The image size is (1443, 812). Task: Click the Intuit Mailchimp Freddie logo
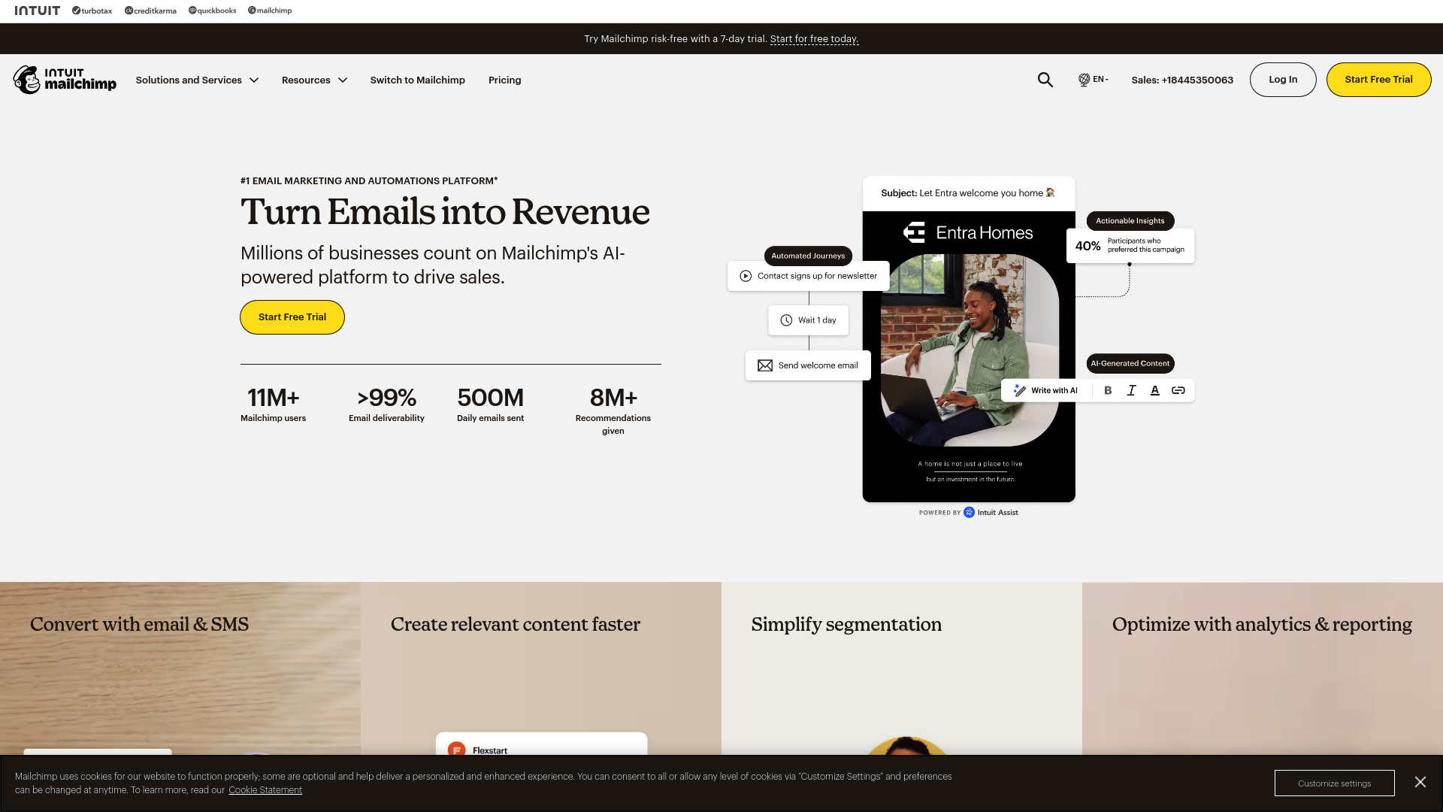point(65,80)
